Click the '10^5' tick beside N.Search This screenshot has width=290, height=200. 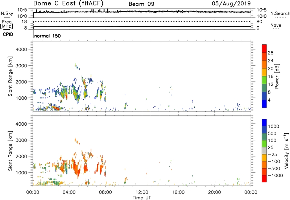click(x=262, y=10)
